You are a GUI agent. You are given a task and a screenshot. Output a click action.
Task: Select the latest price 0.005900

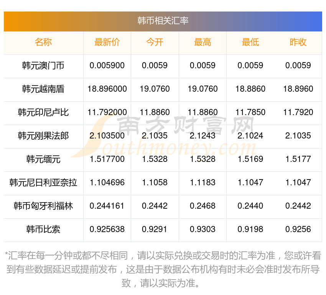point(107,66)
